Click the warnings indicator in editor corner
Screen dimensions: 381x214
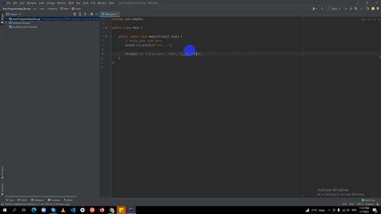(x=364, y=20)
